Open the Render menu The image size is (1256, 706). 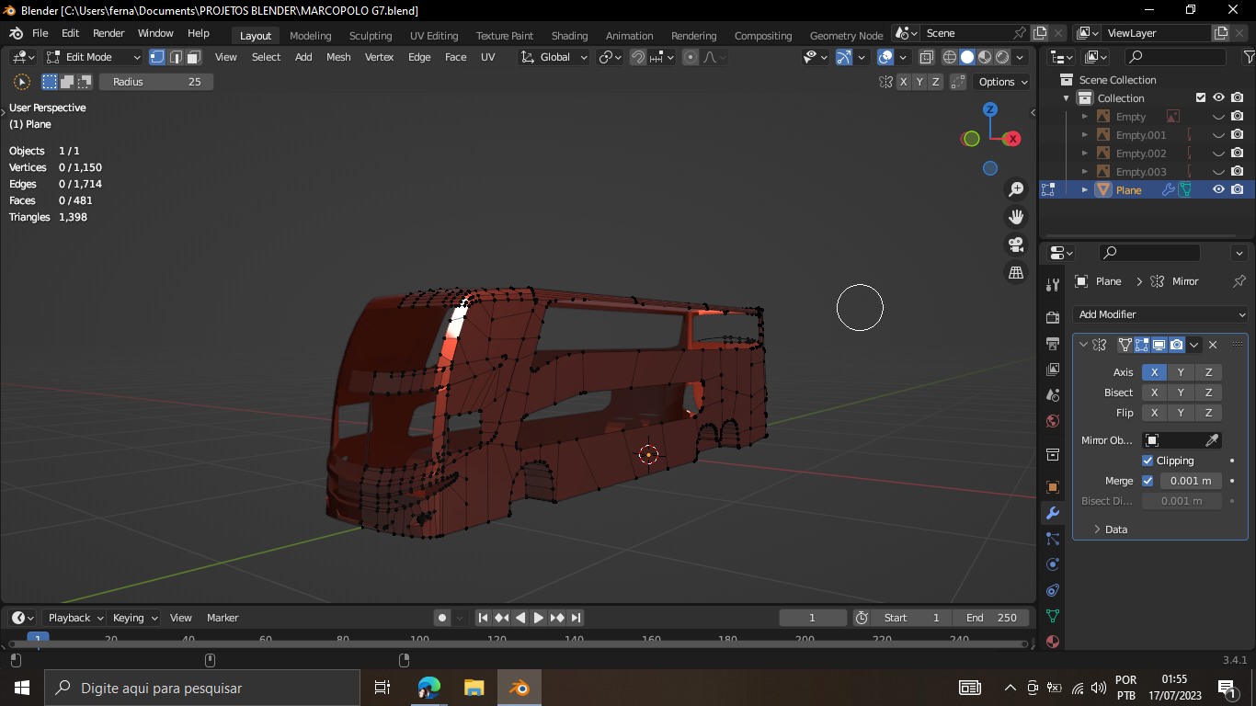[x=108, y=33]
